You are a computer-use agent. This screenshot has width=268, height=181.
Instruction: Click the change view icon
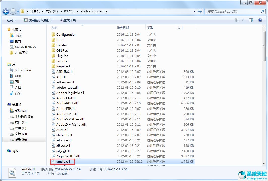tap(237, 20)
